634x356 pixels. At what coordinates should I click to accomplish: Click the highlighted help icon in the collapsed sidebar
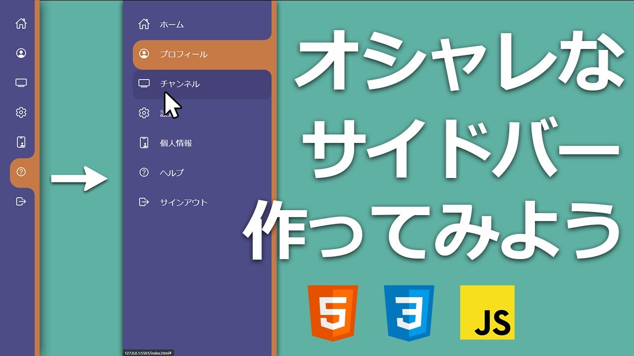tap(21, 172)
